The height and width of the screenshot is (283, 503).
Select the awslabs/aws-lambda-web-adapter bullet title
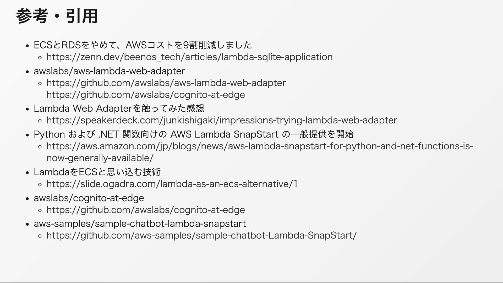[x=110, y=71]
